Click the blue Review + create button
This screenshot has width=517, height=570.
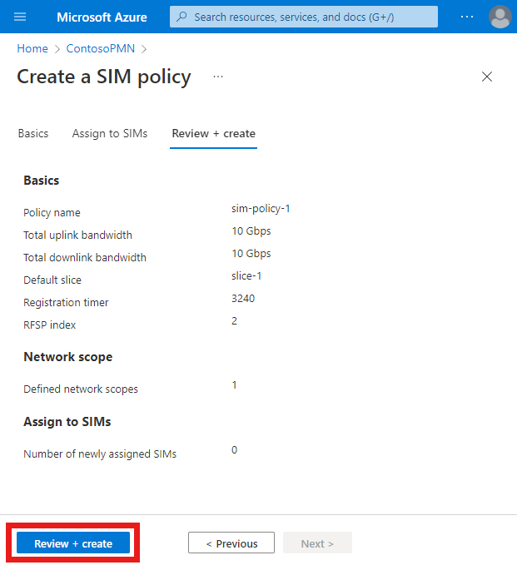[x=73, y=543]
